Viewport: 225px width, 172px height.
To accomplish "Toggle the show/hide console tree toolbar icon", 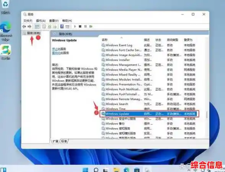I will [37, 26].
